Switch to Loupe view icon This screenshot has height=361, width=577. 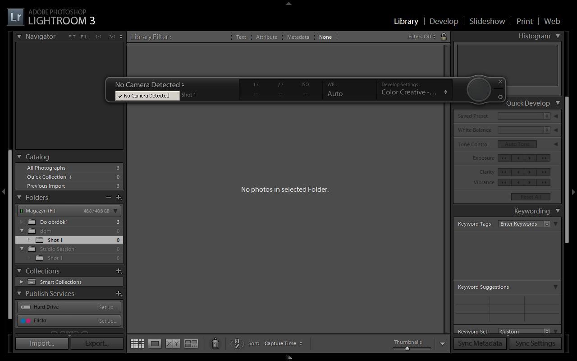pyautogui.click(x=155, y=343)
